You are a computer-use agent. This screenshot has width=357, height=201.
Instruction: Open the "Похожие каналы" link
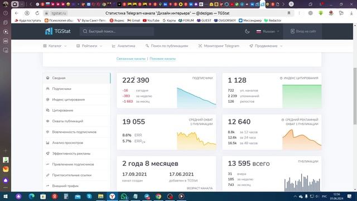162,59
